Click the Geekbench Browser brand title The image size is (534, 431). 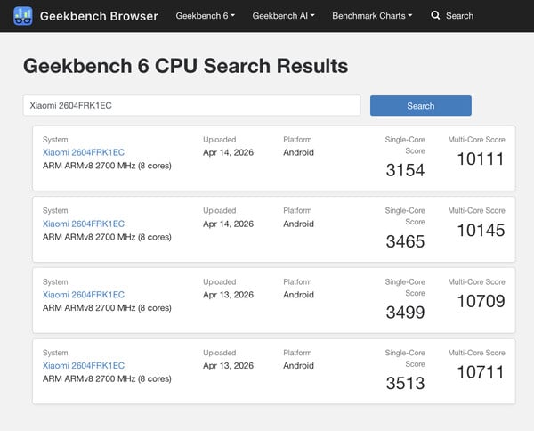[x=98, y=16]
